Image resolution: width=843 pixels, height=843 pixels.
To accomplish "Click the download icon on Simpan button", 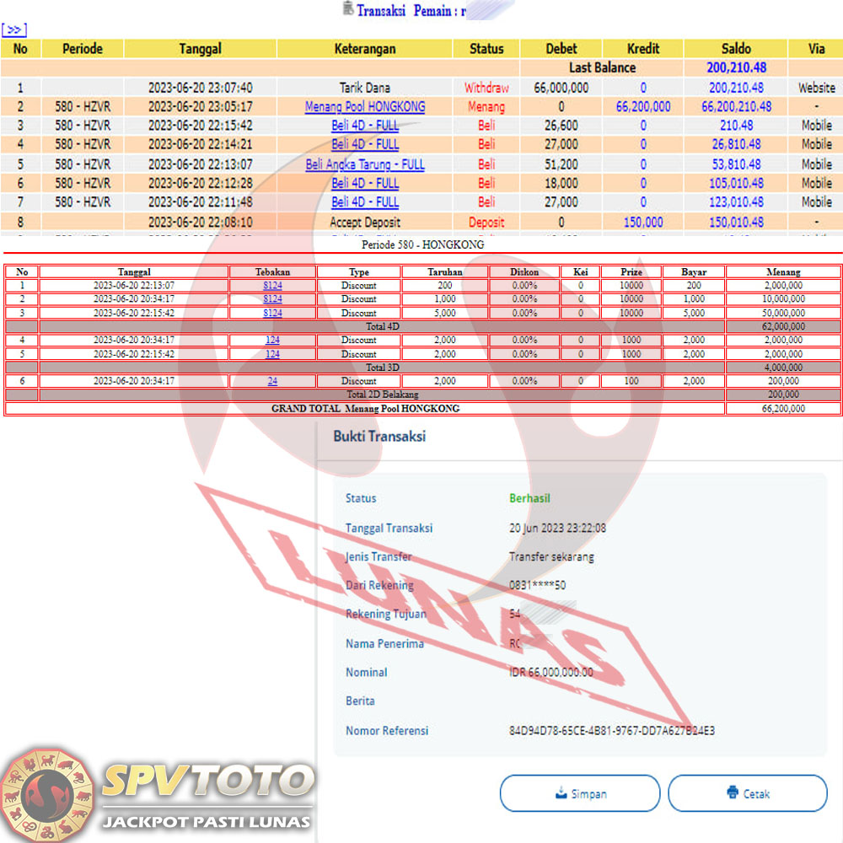I will tap(561, 793).
